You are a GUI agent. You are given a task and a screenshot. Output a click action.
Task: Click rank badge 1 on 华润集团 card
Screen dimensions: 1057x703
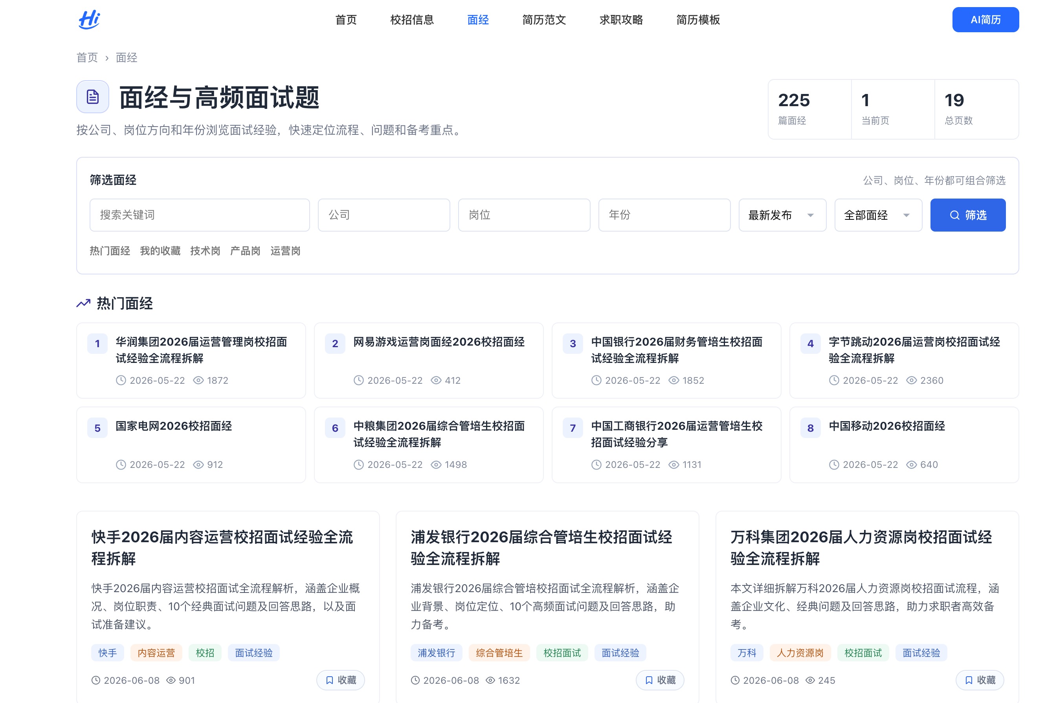(x=97, y=344)
